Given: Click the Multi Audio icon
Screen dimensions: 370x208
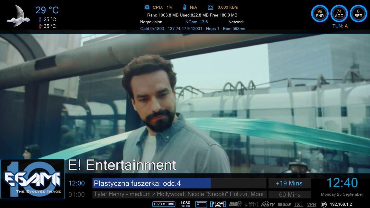Looking at the screenshot, I should (235, 204).
